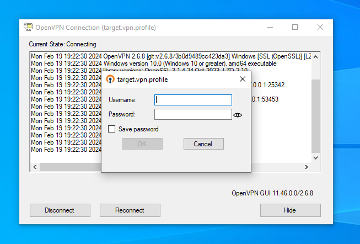
Task: Click the 'OpenVPN GUI 11.46.0.0/2.6.8' version text
Action: pyautogui.click(x=272, y=193)
